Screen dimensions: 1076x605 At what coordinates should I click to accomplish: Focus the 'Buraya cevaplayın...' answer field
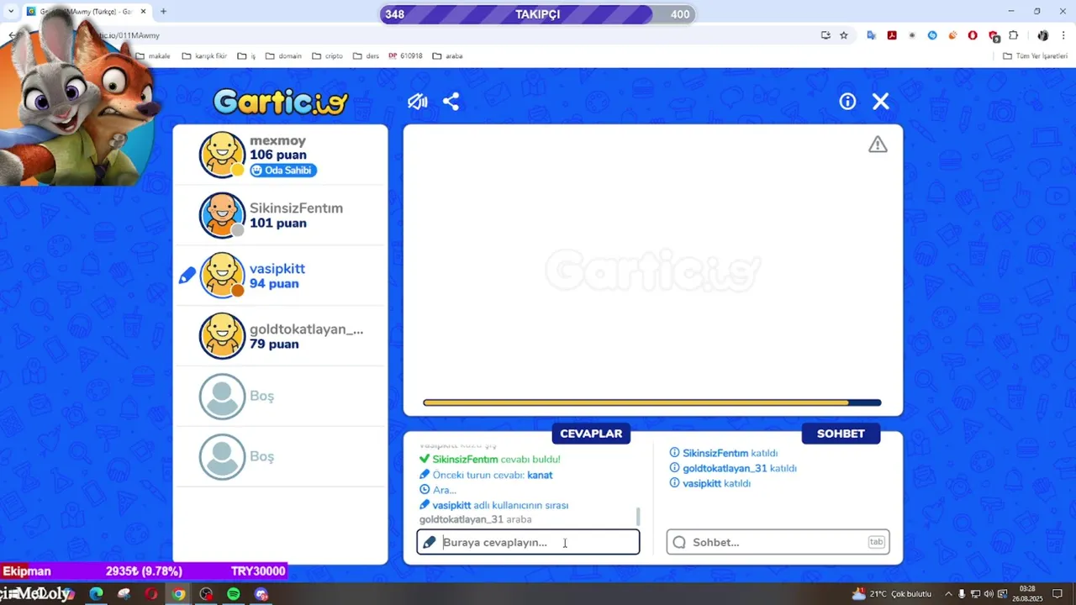[528, 542]
